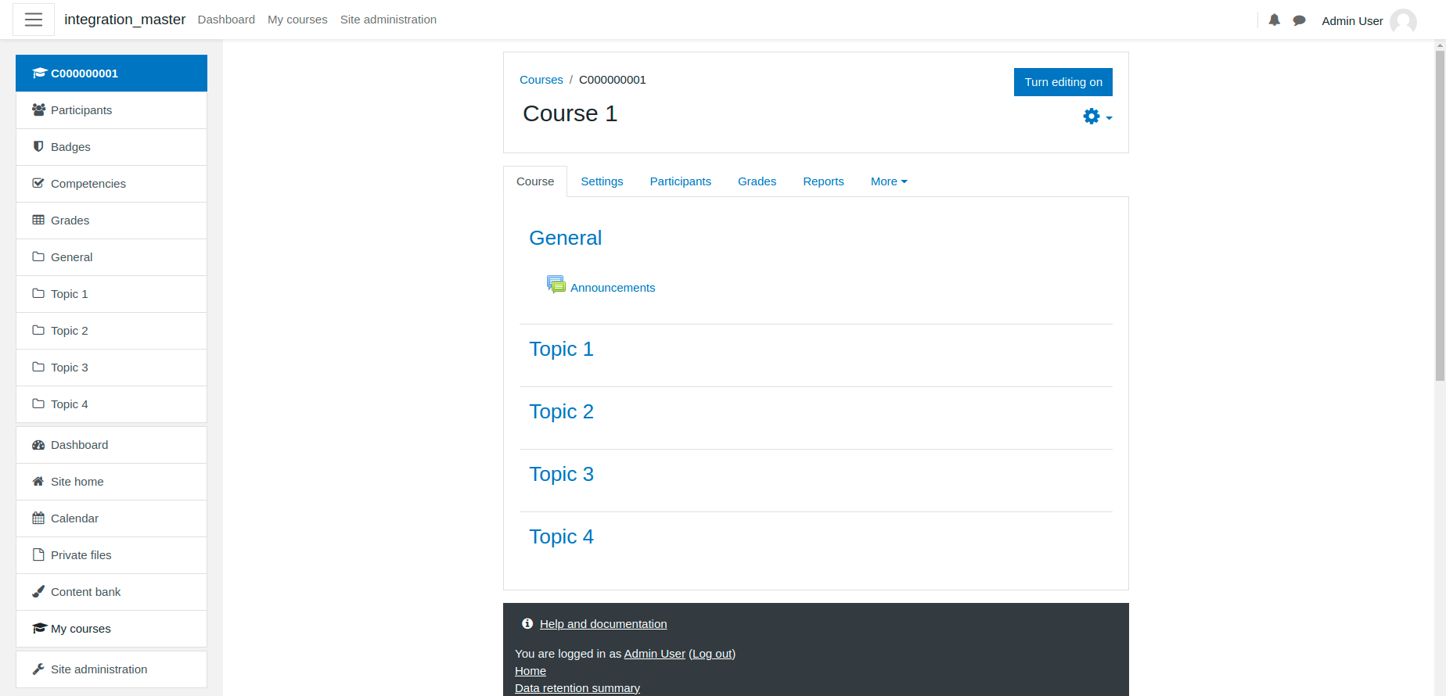
Task: Open the Grades tab
Action: [x=757, y=181]
